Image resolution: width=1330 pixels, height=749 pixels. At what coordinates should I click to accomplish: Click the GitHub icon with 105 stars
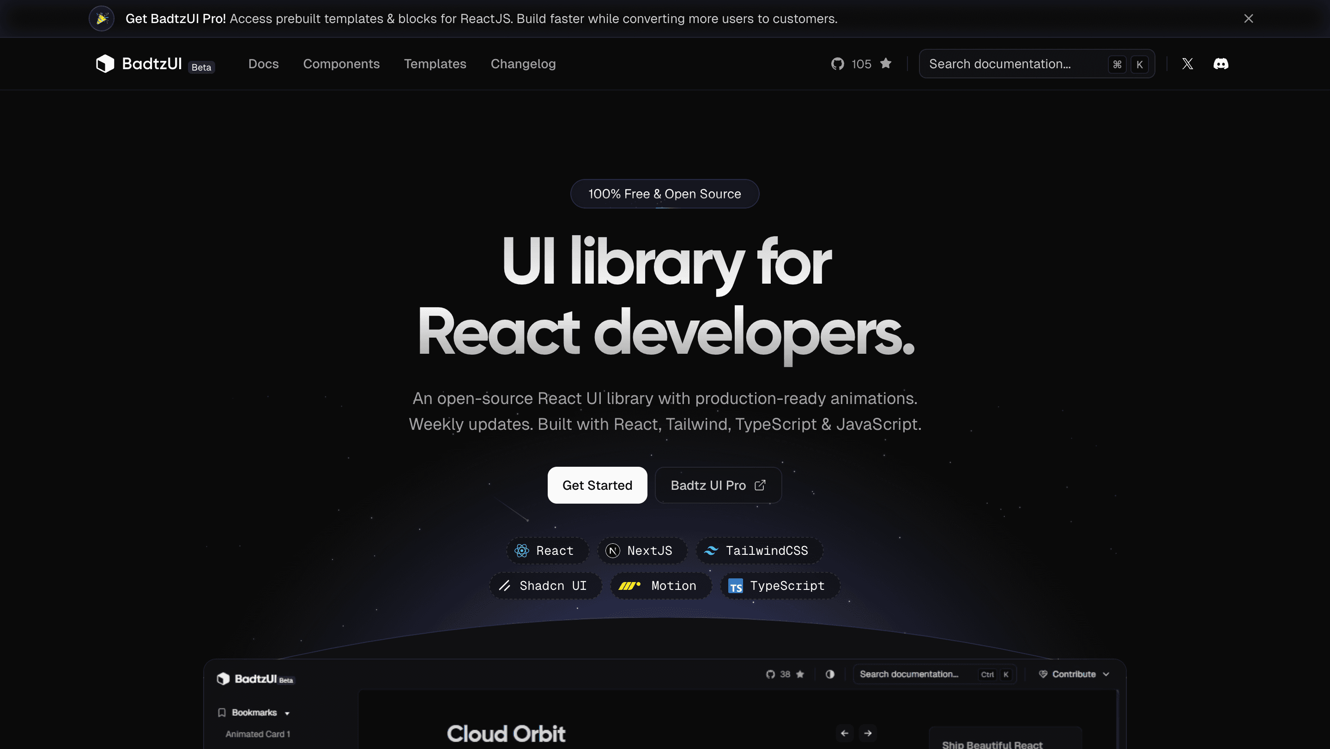click(x=837, y=64)
